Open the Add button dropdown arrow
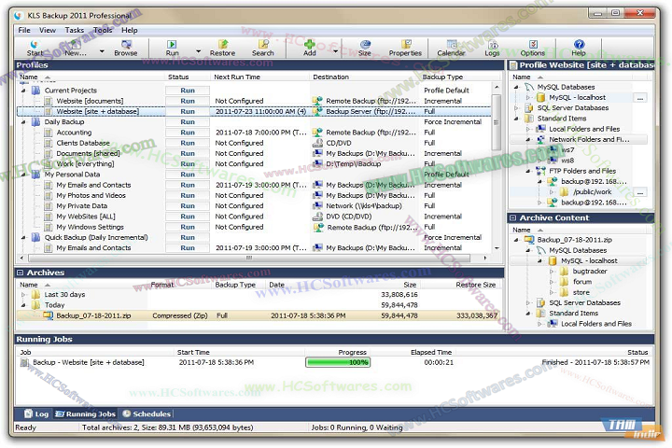Viewport: 672px width, 448px height. [x=336, y=51]
